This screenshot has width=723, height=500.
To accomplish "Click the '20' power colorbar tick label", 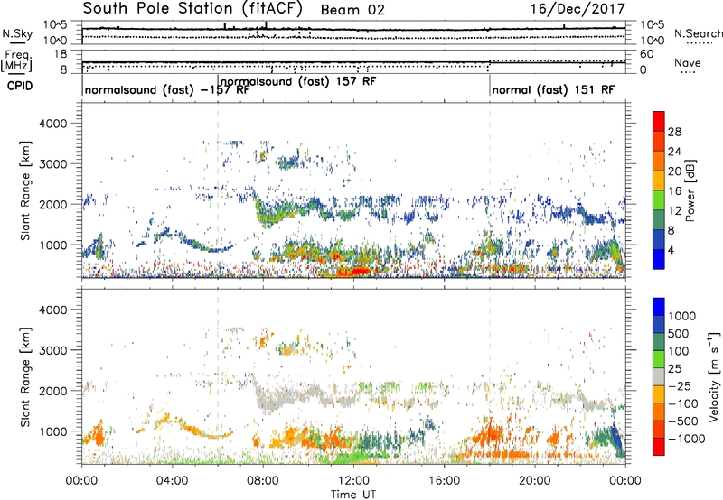I will [x=674, y=171].
